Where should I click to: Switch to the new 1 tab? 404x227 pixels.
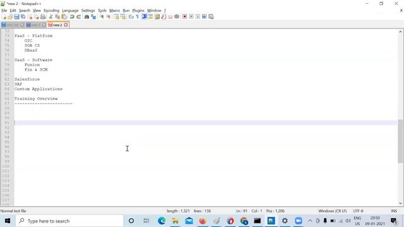35,25
